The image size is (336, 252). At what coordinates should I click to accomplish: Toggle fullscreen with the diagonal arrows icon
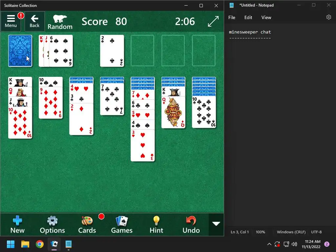click(x=213, y=21)
